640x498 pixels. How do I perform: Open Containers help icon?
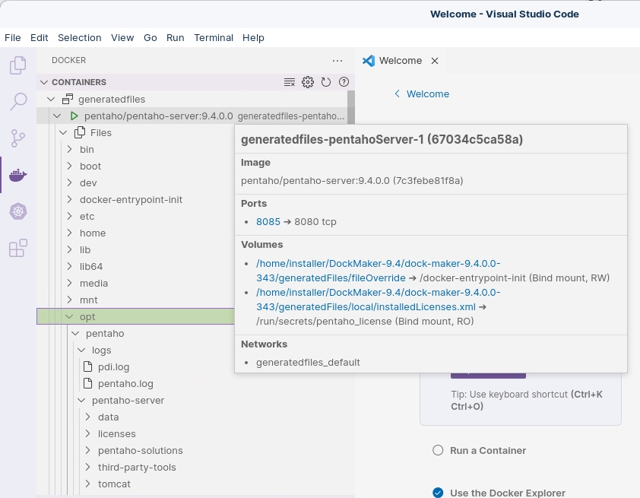pyautogui.click(x=344, y=82)
